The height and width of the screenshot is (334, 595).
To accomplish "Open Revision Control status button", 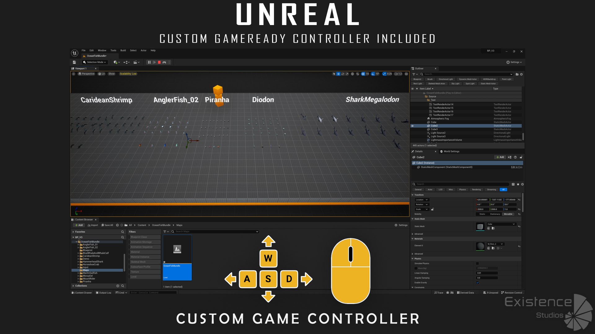I will pyautogui.click(x=512, y=293).
